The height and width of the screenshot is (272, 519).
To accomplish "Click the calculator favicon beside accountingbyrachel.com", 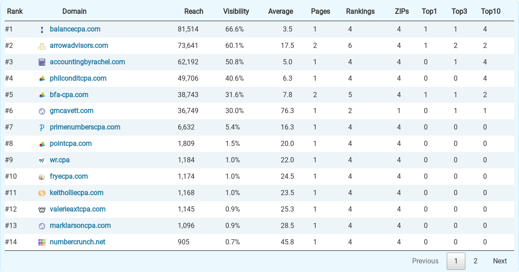I will pos(42,62).
